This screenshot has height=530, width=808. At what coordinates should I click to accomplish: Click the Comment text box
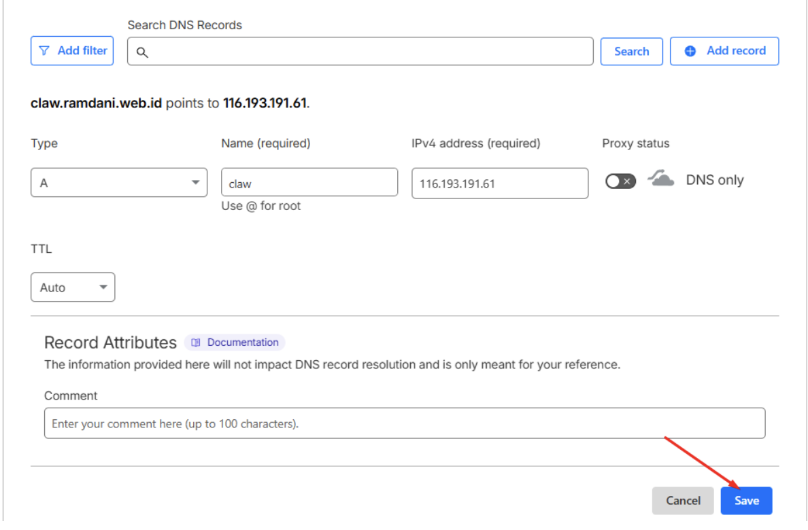(405, 423)
